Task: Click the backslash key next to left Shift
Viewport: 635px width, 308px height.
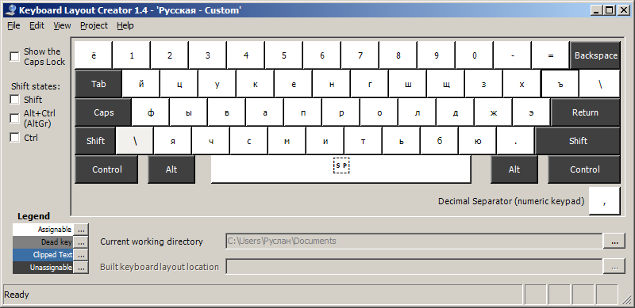Action: click(x=135, y=141)
